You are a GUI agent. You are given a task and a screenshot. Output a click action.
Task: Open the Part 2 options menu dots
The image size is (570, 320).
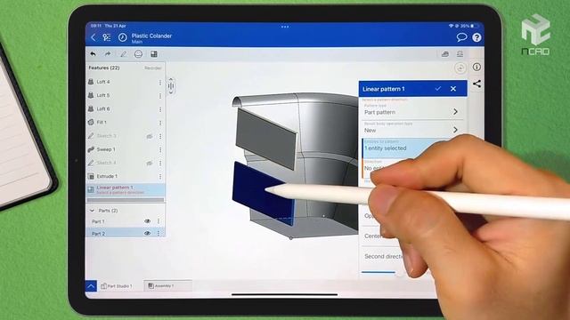tap(159, 233)
